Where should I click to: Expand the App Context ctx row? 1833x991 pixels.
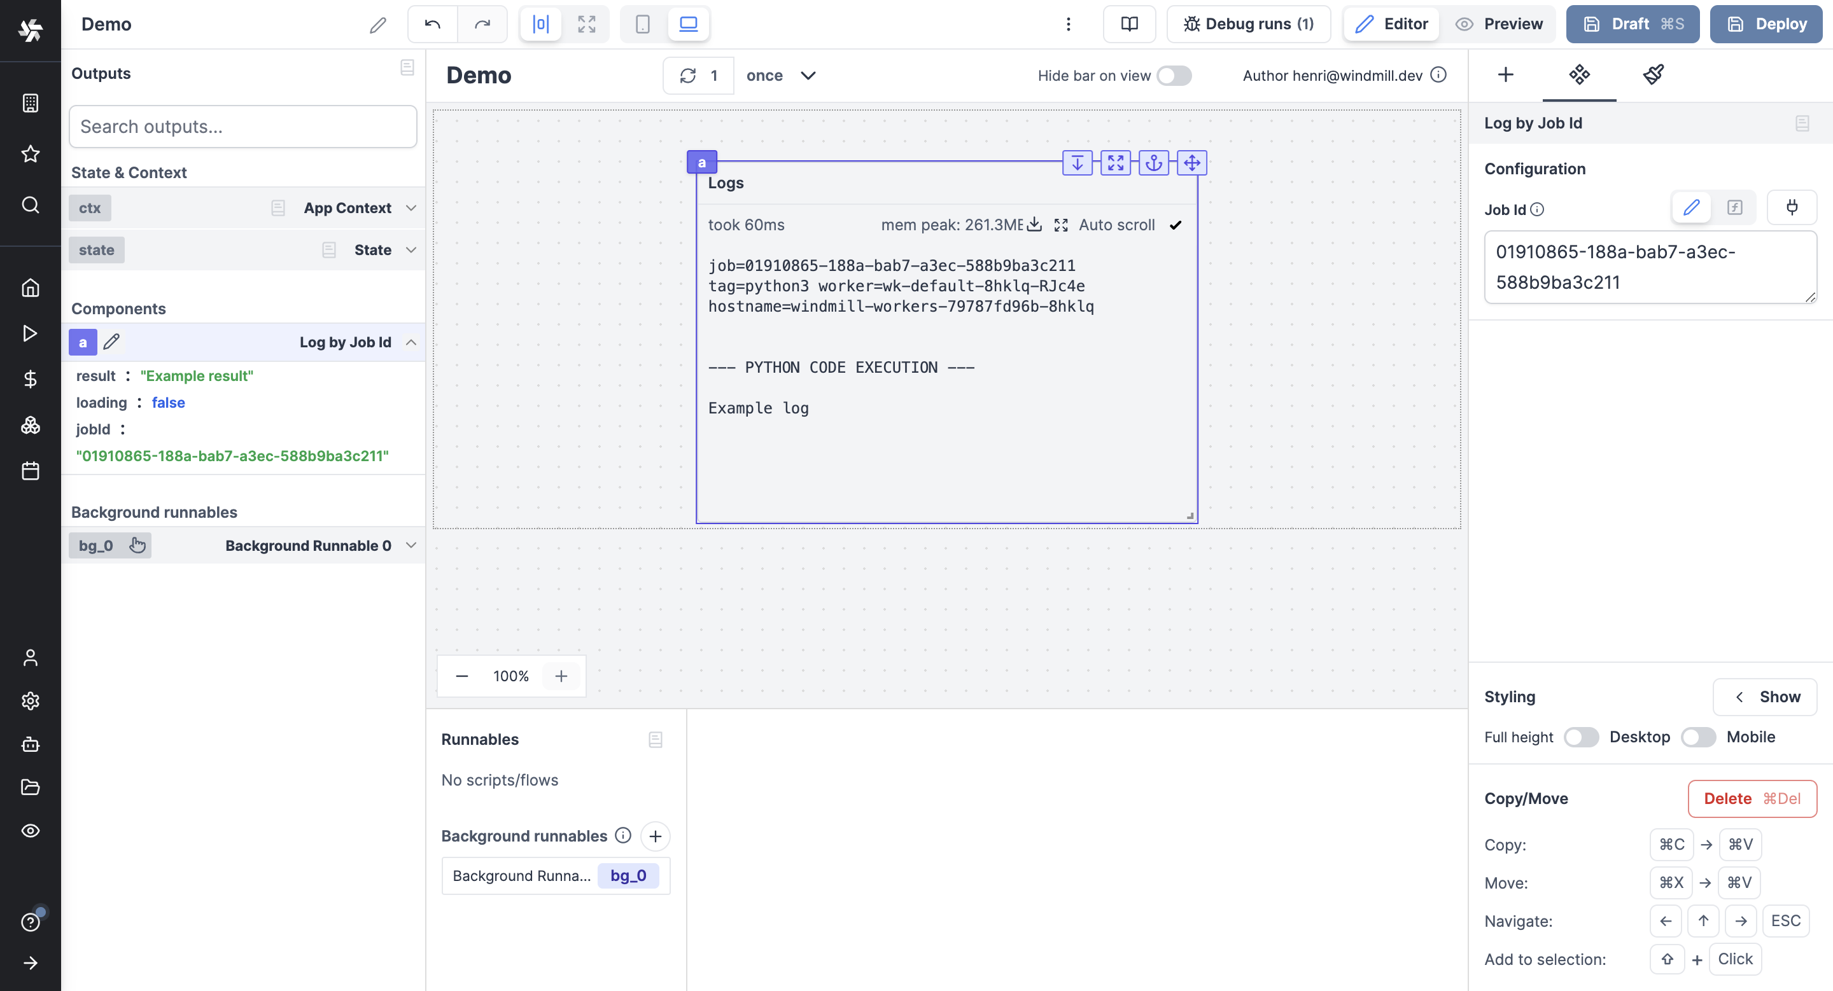(x=411, y=207)
